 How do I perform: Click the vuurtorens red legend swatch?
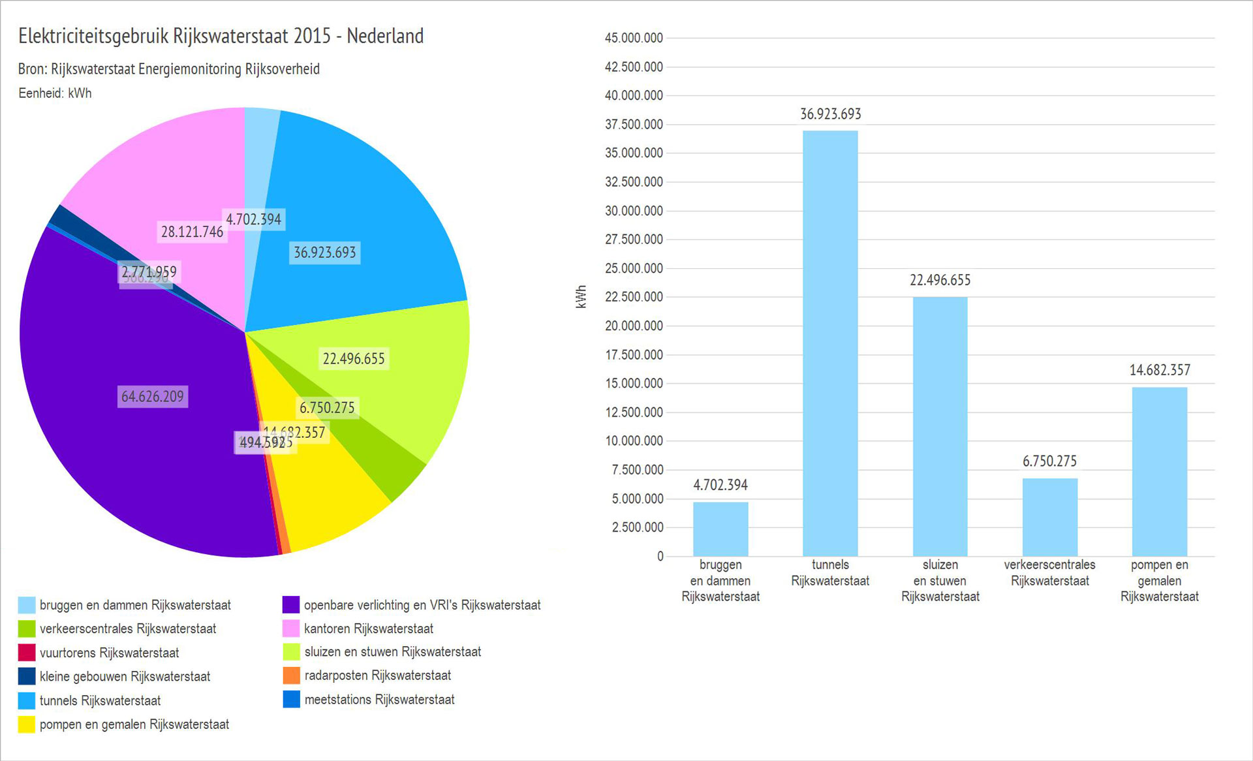pos(27,653)
